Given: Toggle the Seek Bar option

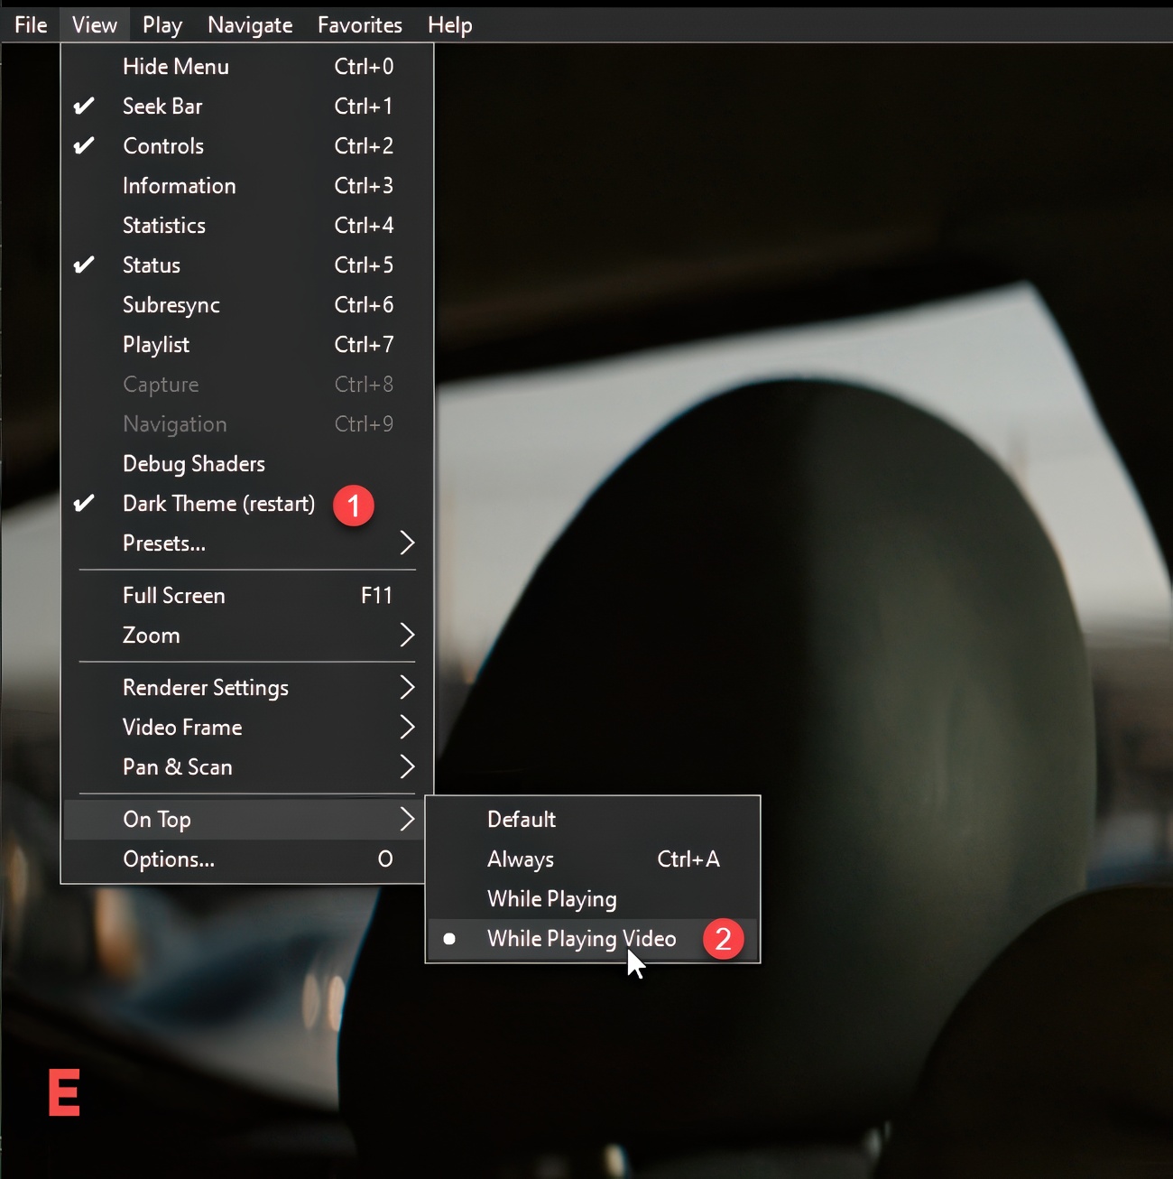Looking at the screenshot, I should tap(247, 107).
